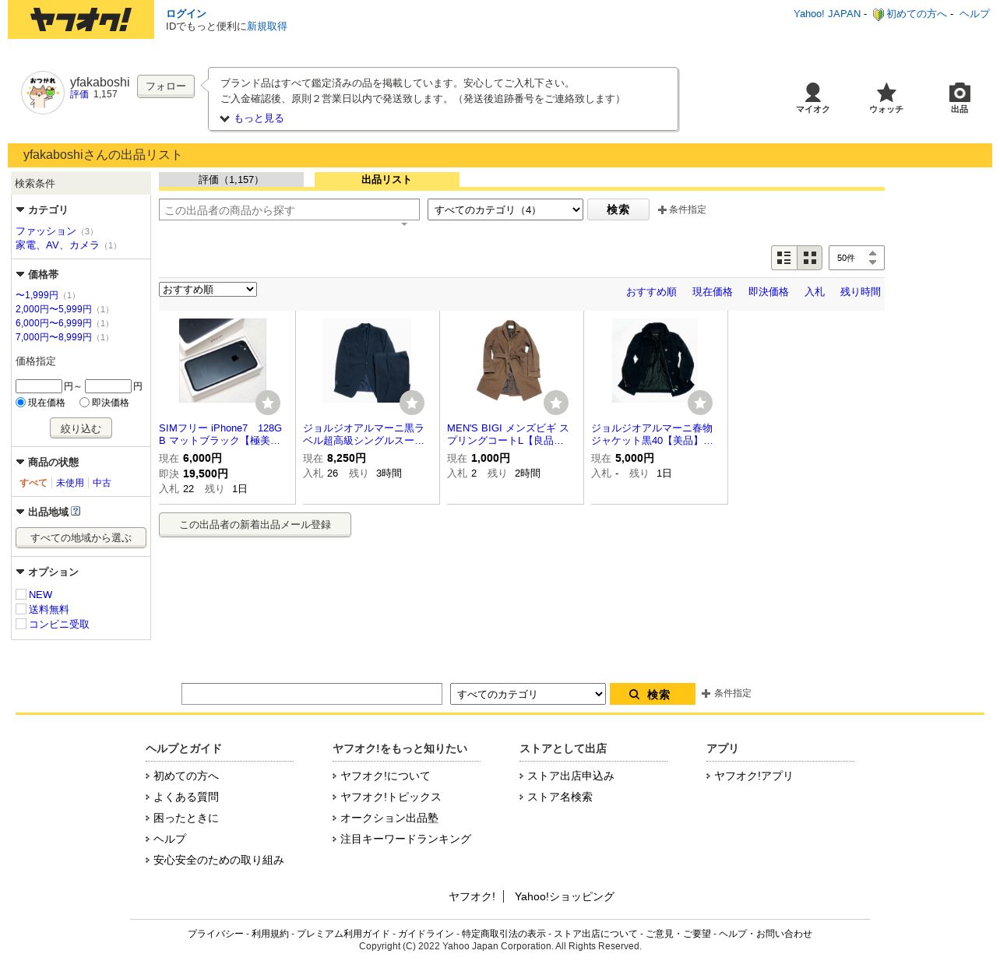Filter by ファッション category link
1000x968 pixels.
click(x=46, y=231)
